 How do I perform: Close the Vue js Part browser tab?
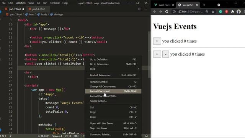point(197,5)
